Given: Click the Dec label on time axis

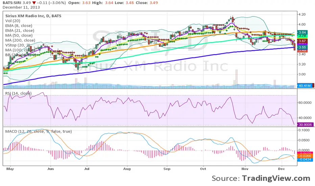Looking at the screenshot, I should [x=282, y=169].
